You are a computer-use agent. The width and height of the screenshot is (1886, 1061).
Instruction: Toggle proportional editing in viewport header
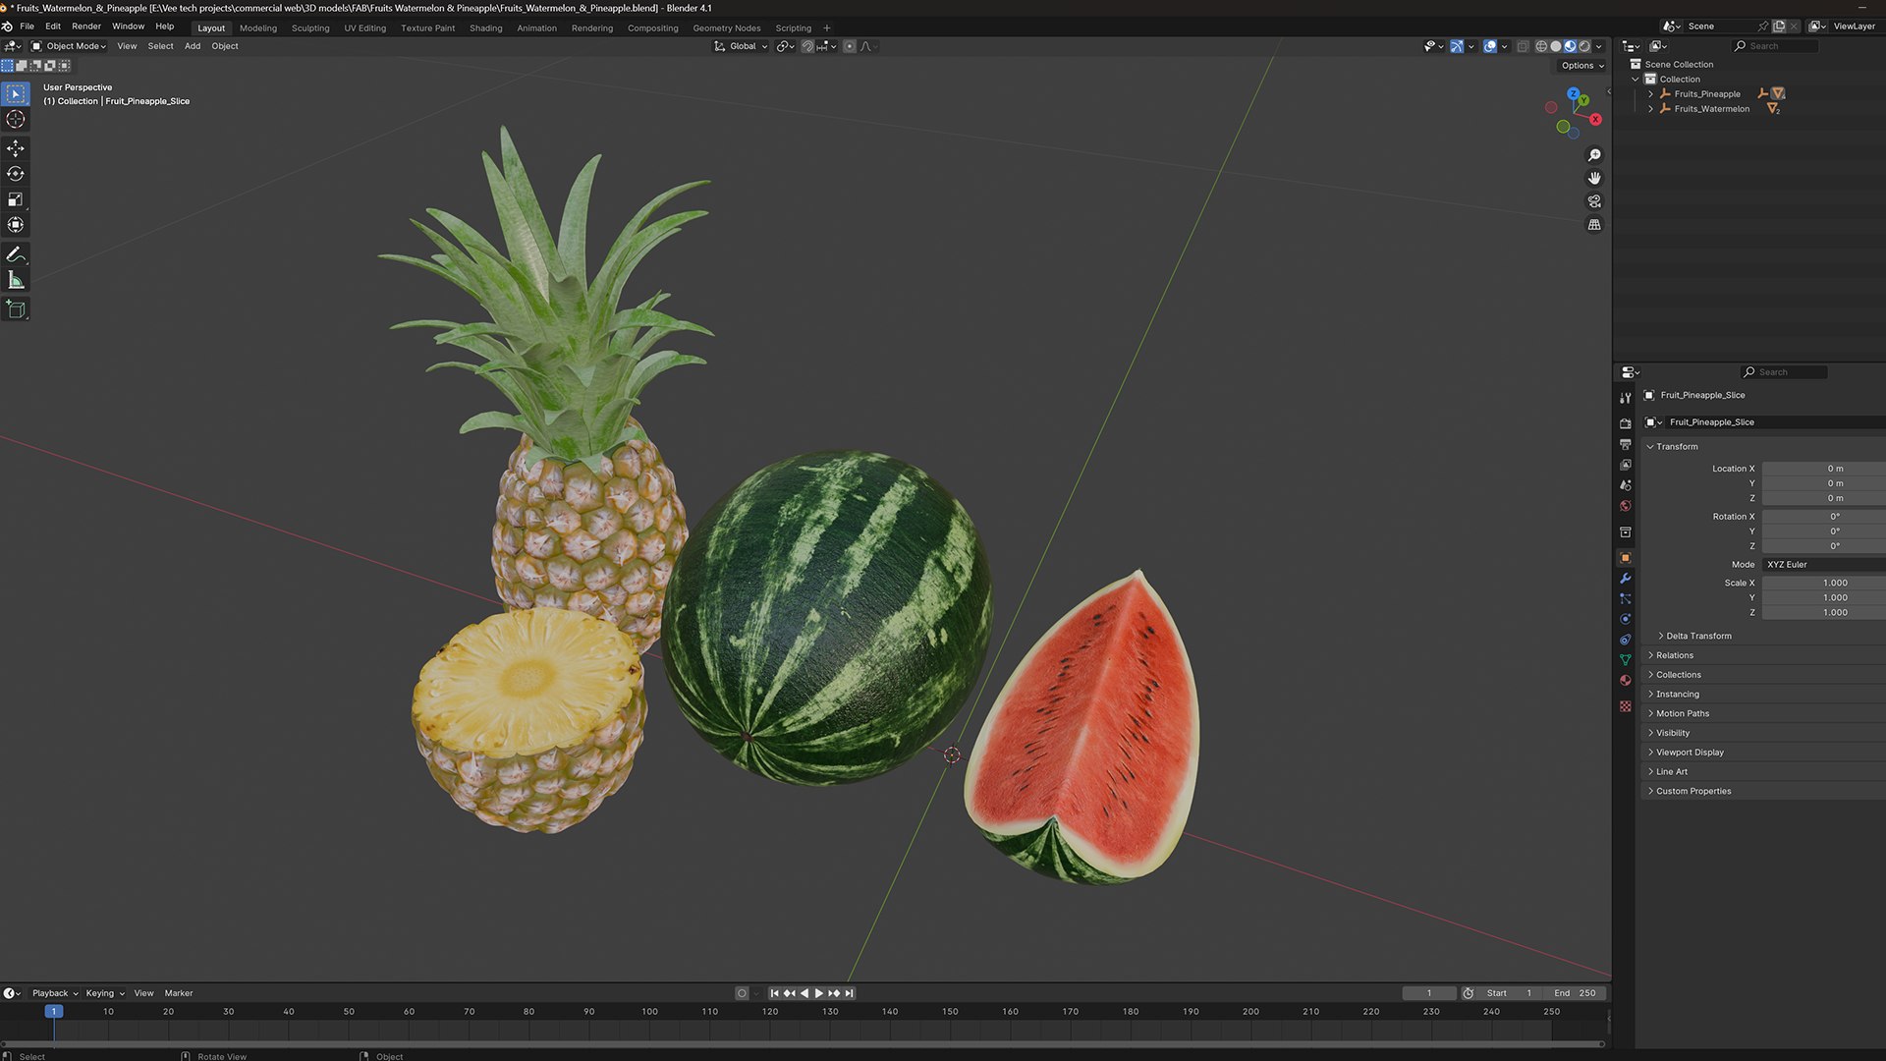click(850, 46)
